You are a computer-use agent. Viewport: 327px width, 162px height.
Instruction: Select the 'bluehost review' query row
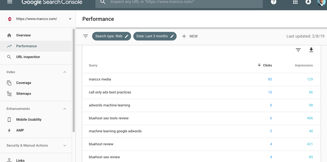[201, 144]
